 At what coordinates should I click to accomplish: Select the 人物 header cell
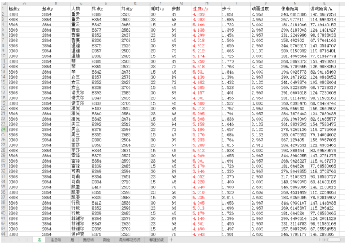coord(76,10)
